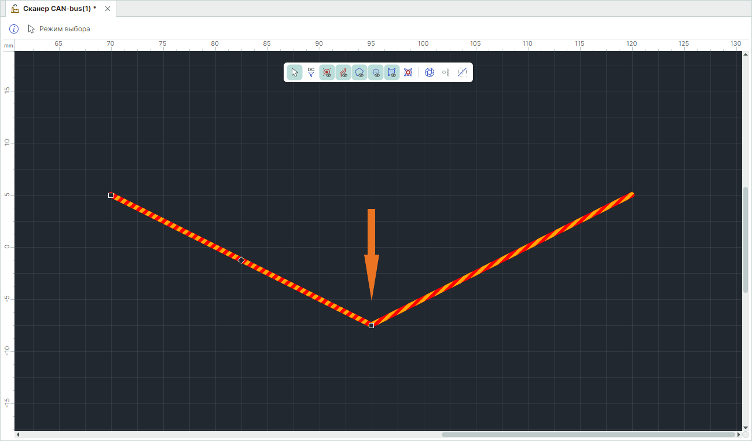Click the red ring with blue corners icon
This screenshot has height=441, width=752.
[x=408, y=72]
